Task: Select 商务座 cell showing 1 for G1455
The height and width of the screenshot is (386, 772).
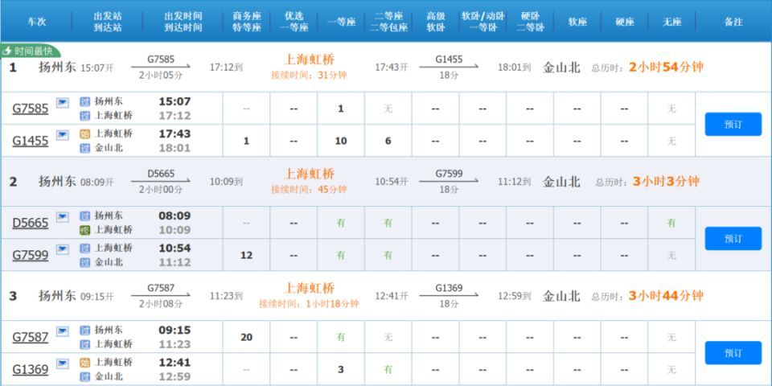Action: click(246, 141)
